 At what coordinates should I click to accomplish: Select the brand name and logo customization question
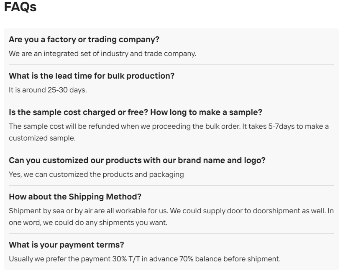tap(137, 160)
